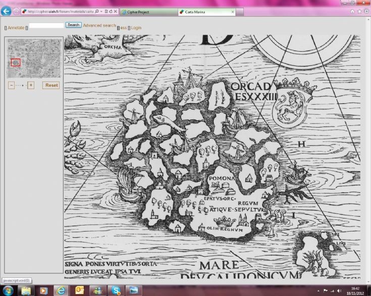Open Skype from the taskbar
Viewport: 371px width, 296px height.
tap(116, 290)
